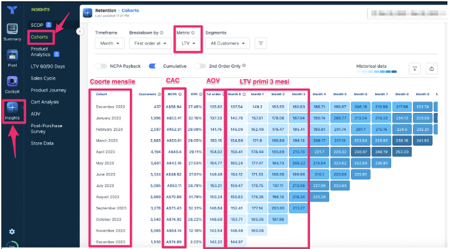Screen dimensions: 450x249
Task: Click info icon in RPR column header
Action: [x=201, y=94]
